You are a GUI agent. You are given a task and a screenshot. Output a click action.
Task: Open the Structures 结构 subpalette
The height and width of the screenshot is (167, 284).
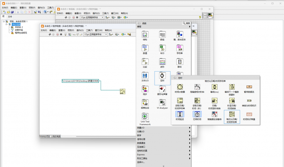coord(145,34)
